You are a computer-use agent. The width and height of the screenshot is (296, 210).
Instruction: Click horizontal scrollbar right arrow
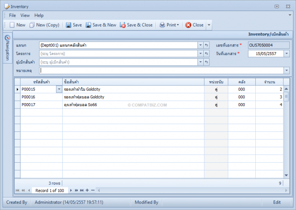coord(286,190)
